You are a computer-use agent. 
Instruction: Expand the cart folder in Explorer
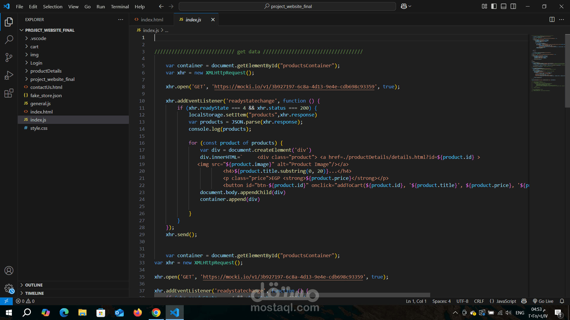coord(34,47)
